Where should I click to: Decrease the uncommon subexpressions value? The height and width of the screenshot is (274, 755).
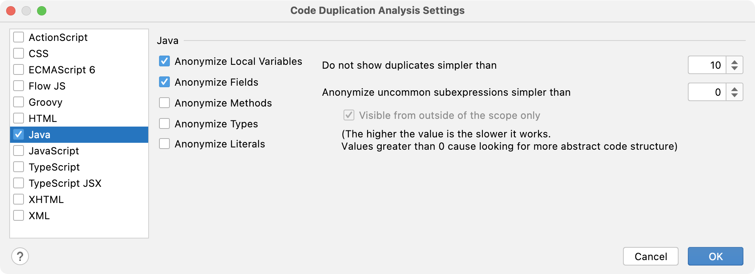point(735,96)
